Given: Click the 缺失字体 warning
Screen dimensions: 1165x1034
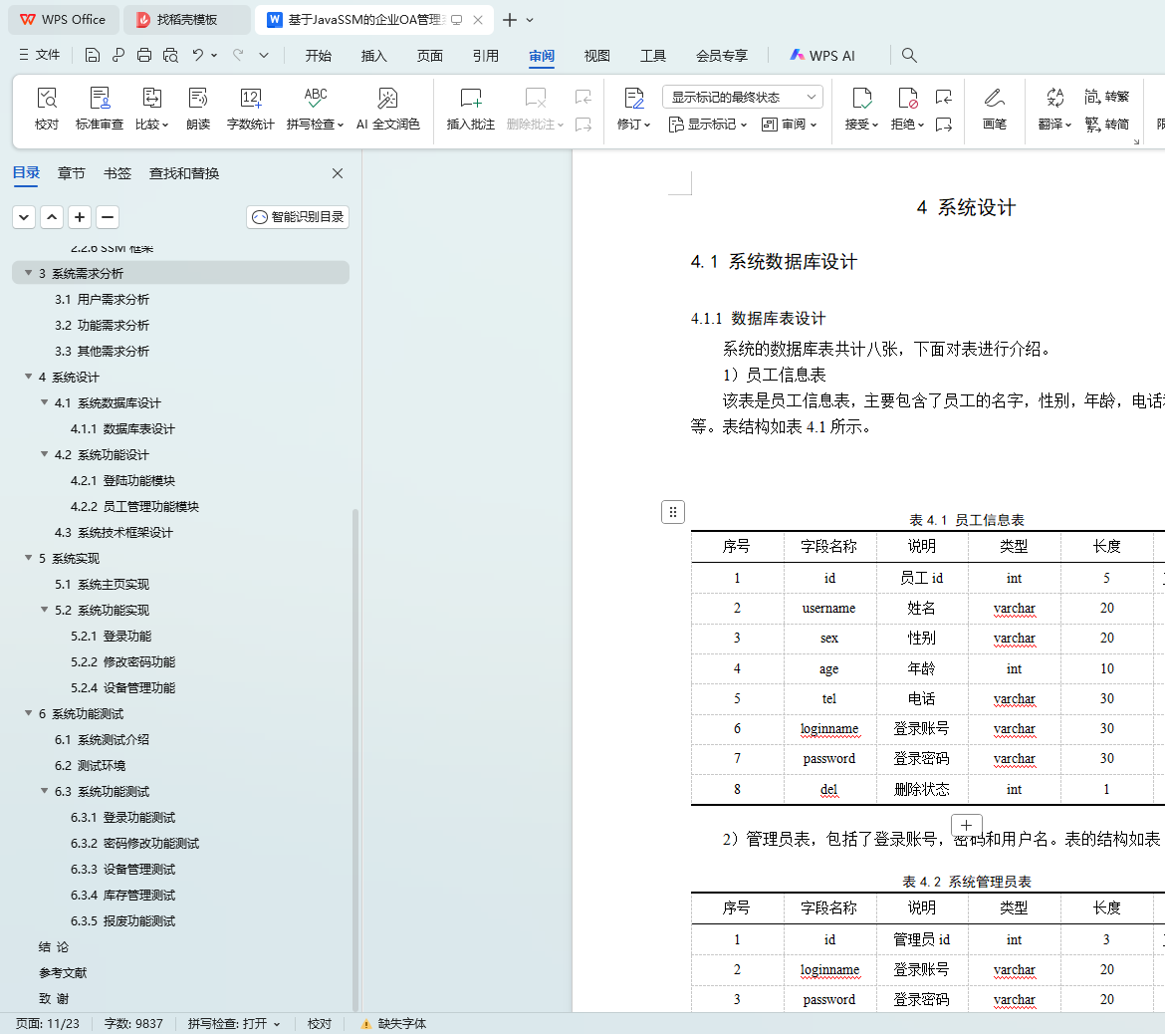Looking at the screenshot, I should (393, 1024).
